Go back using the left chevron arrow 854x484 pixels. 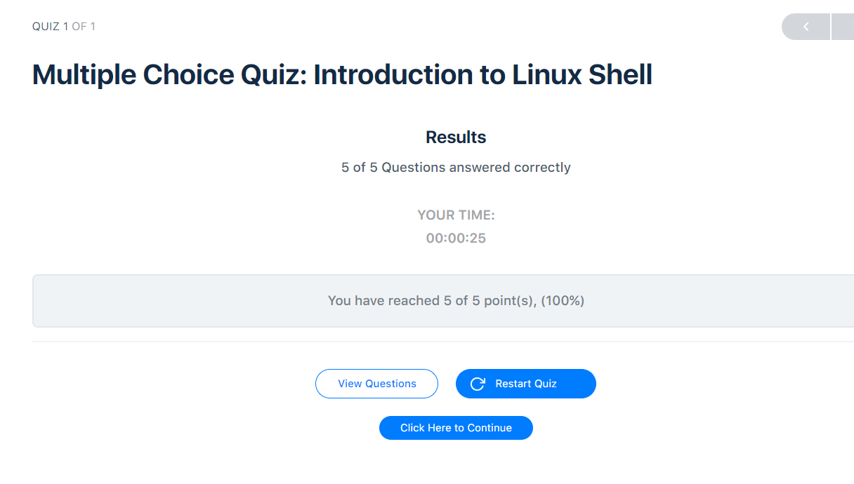[x=806, y=27]
